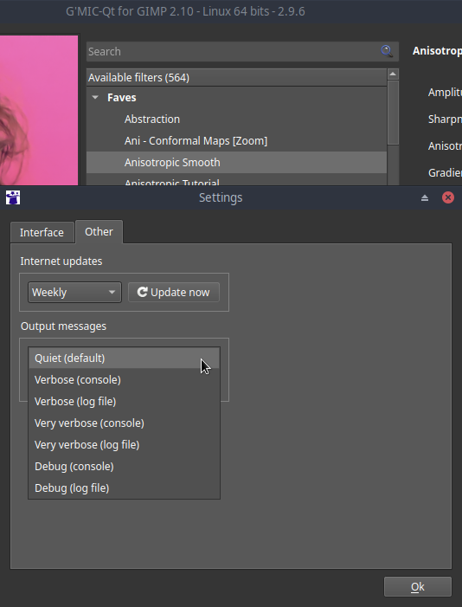Select the Anisotropic Smooth filter
The image size is (462, 607).
pos(236,163)
